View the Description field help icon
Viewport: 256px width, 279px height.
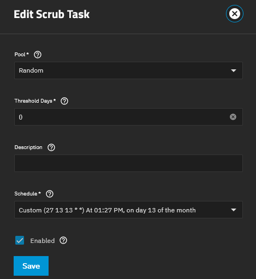pyautogui.click(x=51, y=147)
